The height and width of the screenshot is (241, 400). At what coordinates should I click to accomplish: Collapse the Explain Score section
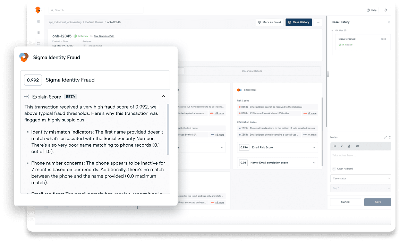[164, 97]
